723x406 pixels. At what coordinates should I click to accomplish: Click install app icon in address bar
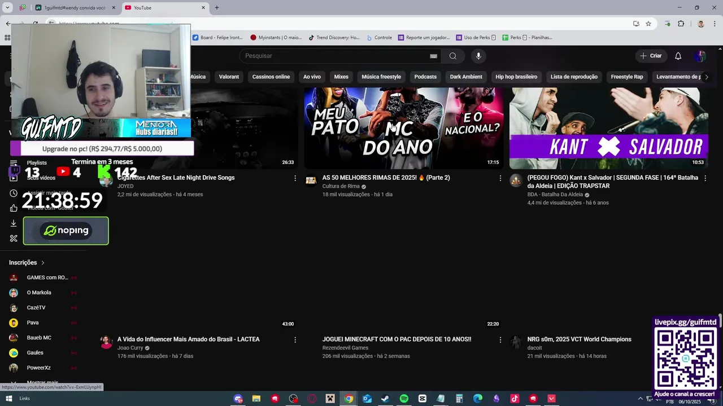pos(636,24)
